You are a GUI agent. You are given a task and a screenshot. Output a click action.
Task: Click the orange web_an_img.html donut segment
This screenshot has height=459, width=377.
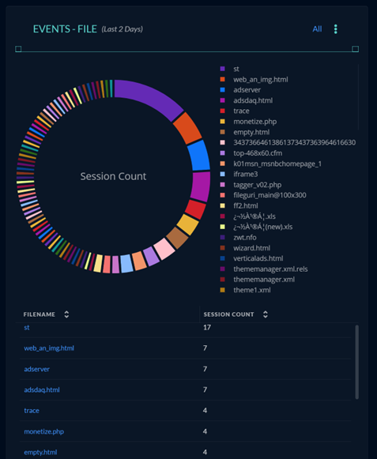click(x=187, y=128)
